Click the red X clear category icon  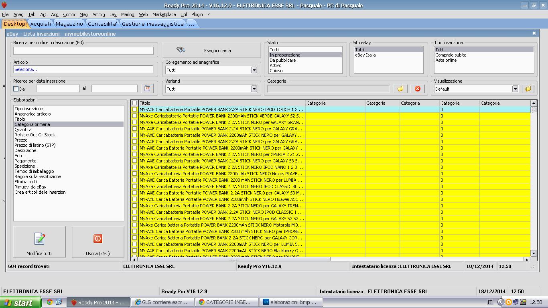tap(417, 89)
